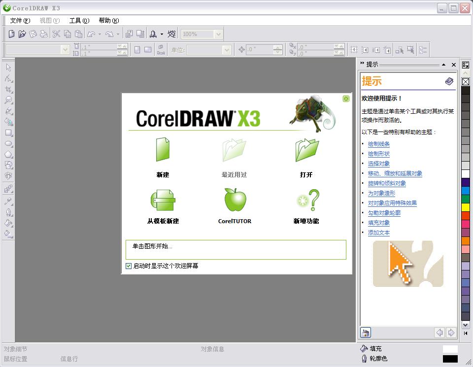
Task: Open the 添加文本 hint link
Action: (x=378, y=233)
